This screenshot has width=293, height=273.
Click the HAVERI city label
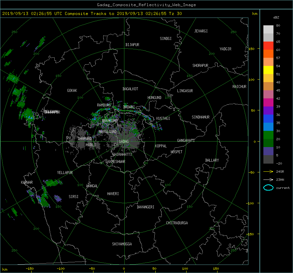[113, 194]
